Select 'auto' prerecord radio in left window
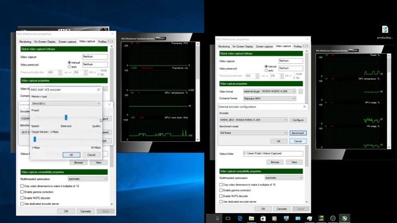This screenshot has width=397, height=223. coord(69,67)
